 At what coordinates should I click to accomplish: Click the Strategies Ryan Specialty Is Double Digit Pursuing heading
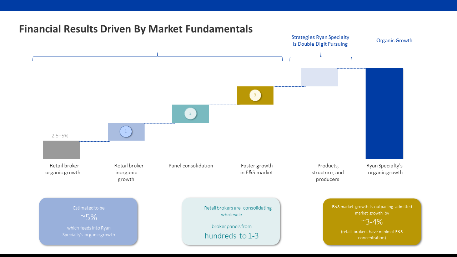(320, 40)
